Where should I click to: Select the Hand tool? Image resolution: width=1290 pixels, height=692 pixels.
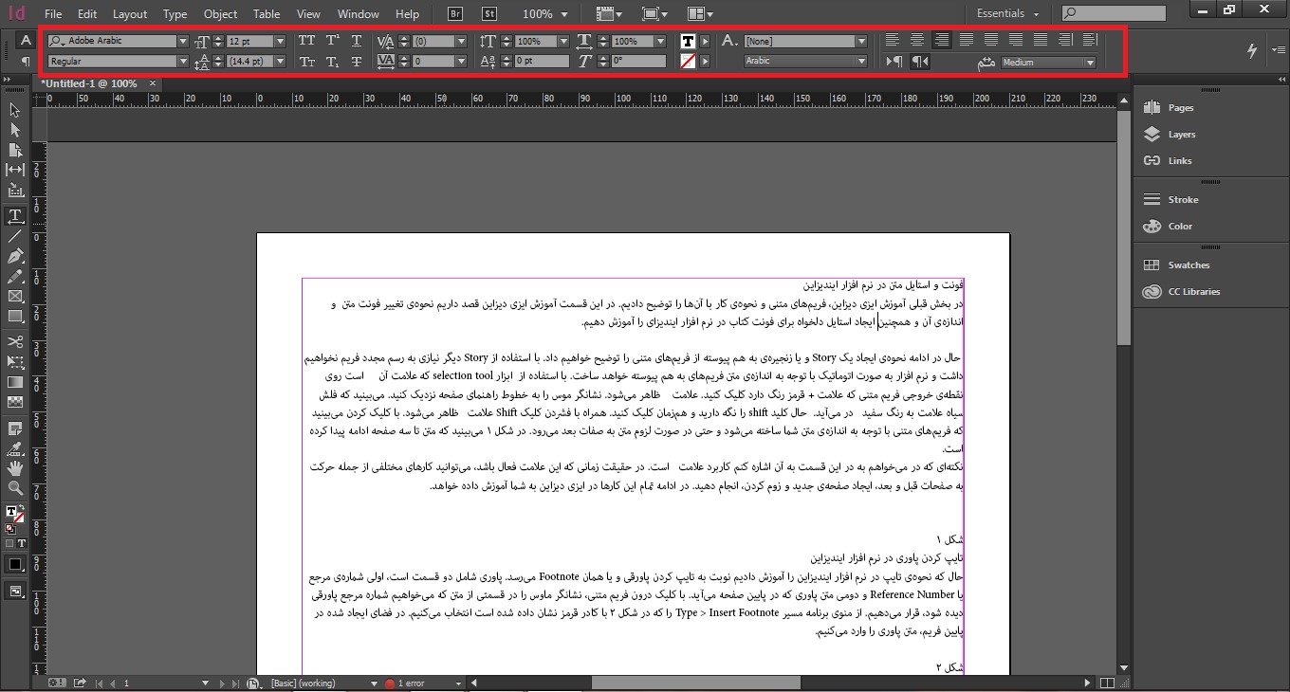(15, 468)
